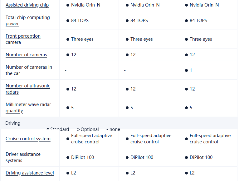Click the Optional legend circle icon

point(78,129)
